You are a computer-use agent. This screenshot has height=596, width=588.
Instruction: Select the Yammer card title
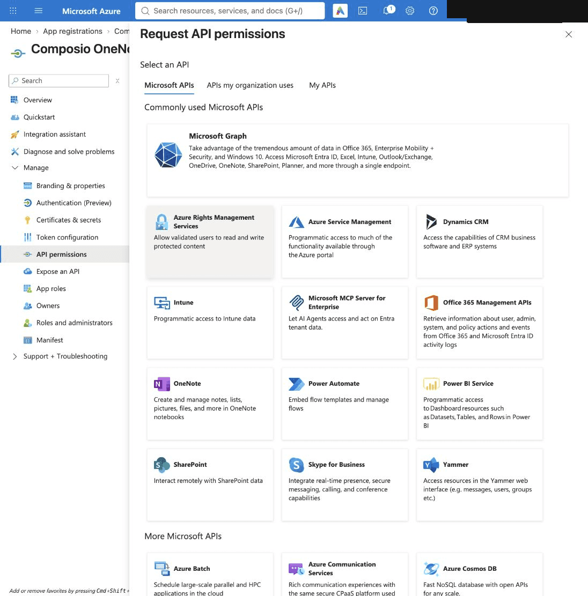click(455, 465)
